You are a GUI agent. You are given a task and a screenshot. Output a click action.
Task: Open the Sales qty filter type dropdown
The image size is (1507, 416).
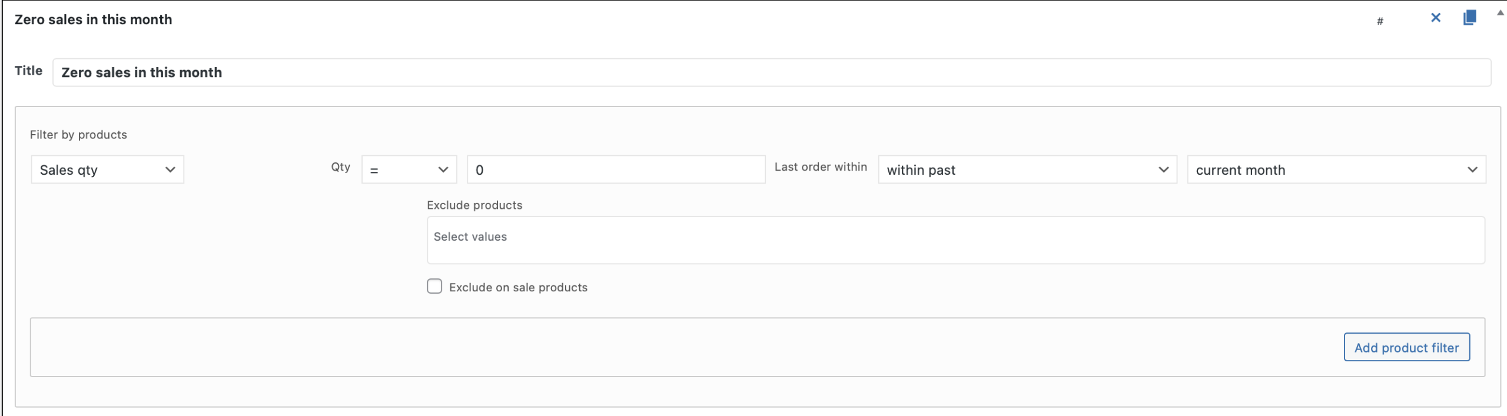108,170
